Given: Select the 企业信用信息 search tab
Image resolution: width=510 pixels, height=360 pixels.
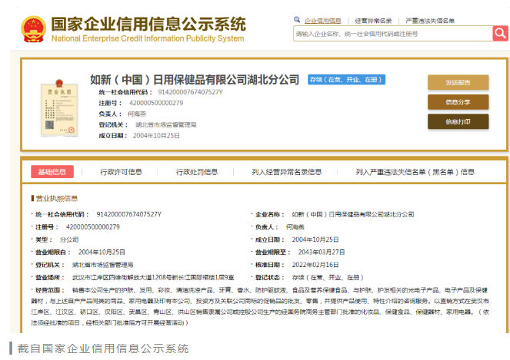Looking at the screenshot, I should [x=322, y=21].
